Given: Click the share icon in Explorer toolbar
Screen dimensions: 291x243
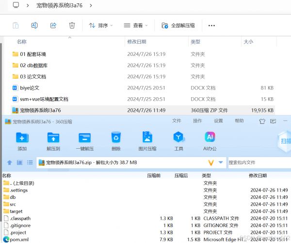Looking at the screenshot, I should 53,25.
